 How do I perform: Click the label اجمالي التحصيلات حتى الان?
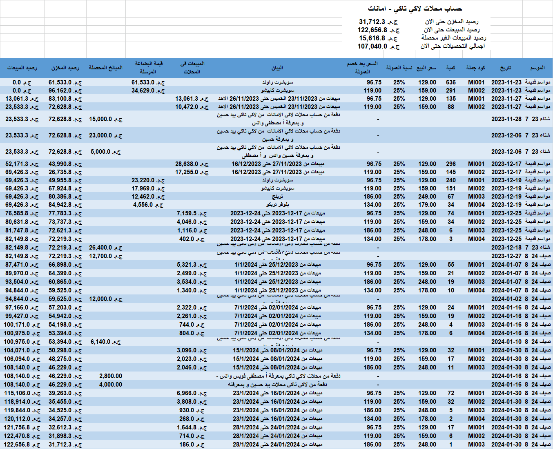pos(452,46)
